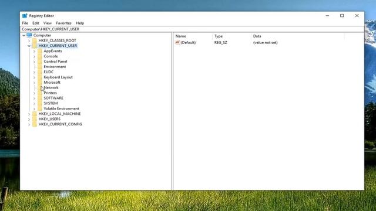This screenshot has width=376, height=211.
Task: Select the Environment key label
Action: 55,67
